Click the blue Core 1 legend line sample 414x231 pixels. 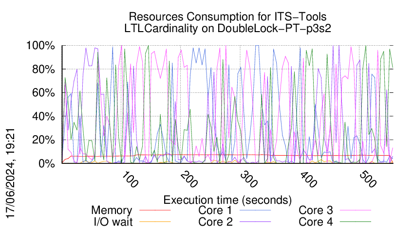pyautogui.click(x=255, y=210)
